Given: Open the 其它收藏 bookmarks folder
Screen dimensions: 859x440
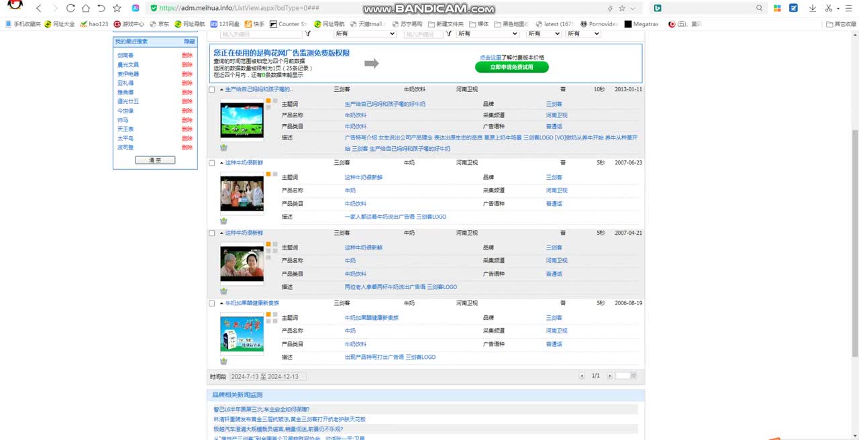Looking at the screenshot, I should (x=842, y=24).
